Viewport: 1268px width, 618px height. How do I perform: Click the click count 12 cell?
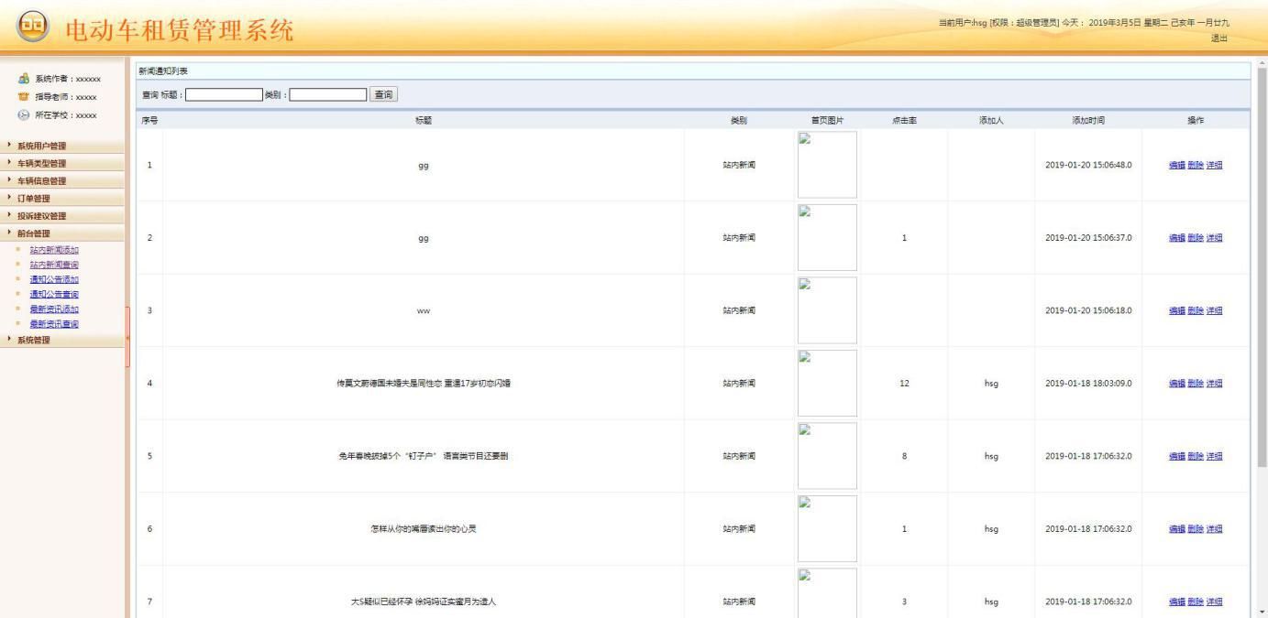904,384
